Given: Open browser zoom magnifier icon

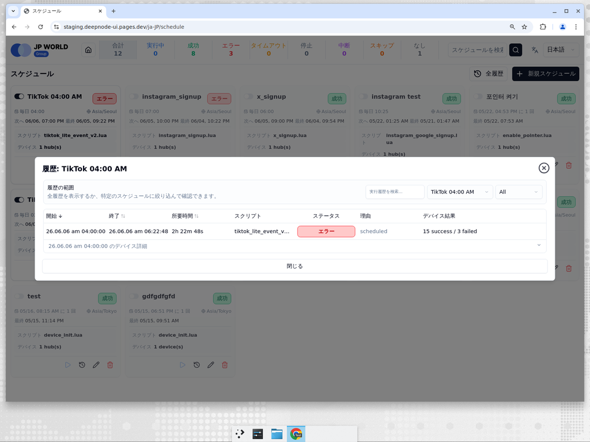Looking at the screenshot, I should (x=512, y=26).
